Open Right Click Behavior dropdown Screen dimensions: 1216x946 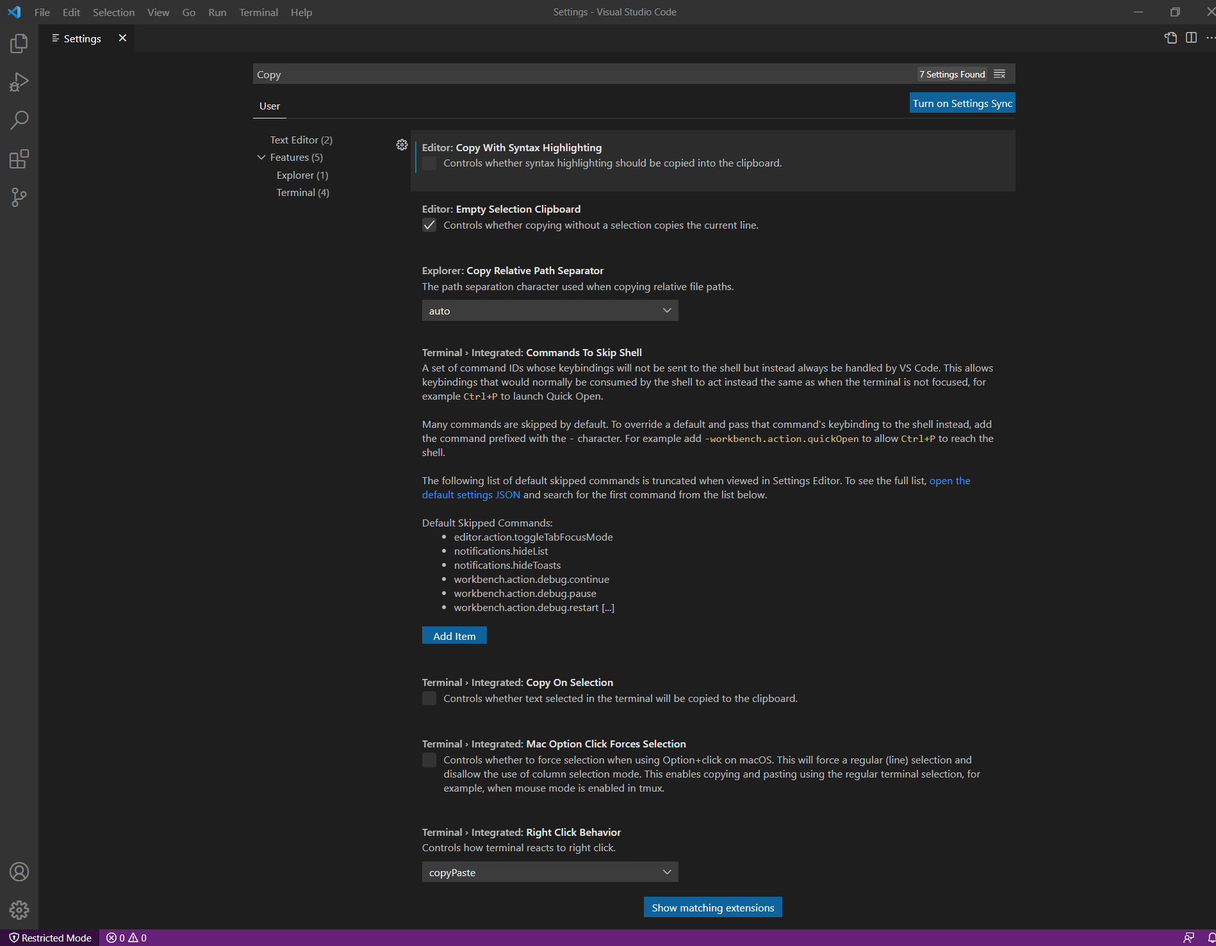[x=550, y=872]
